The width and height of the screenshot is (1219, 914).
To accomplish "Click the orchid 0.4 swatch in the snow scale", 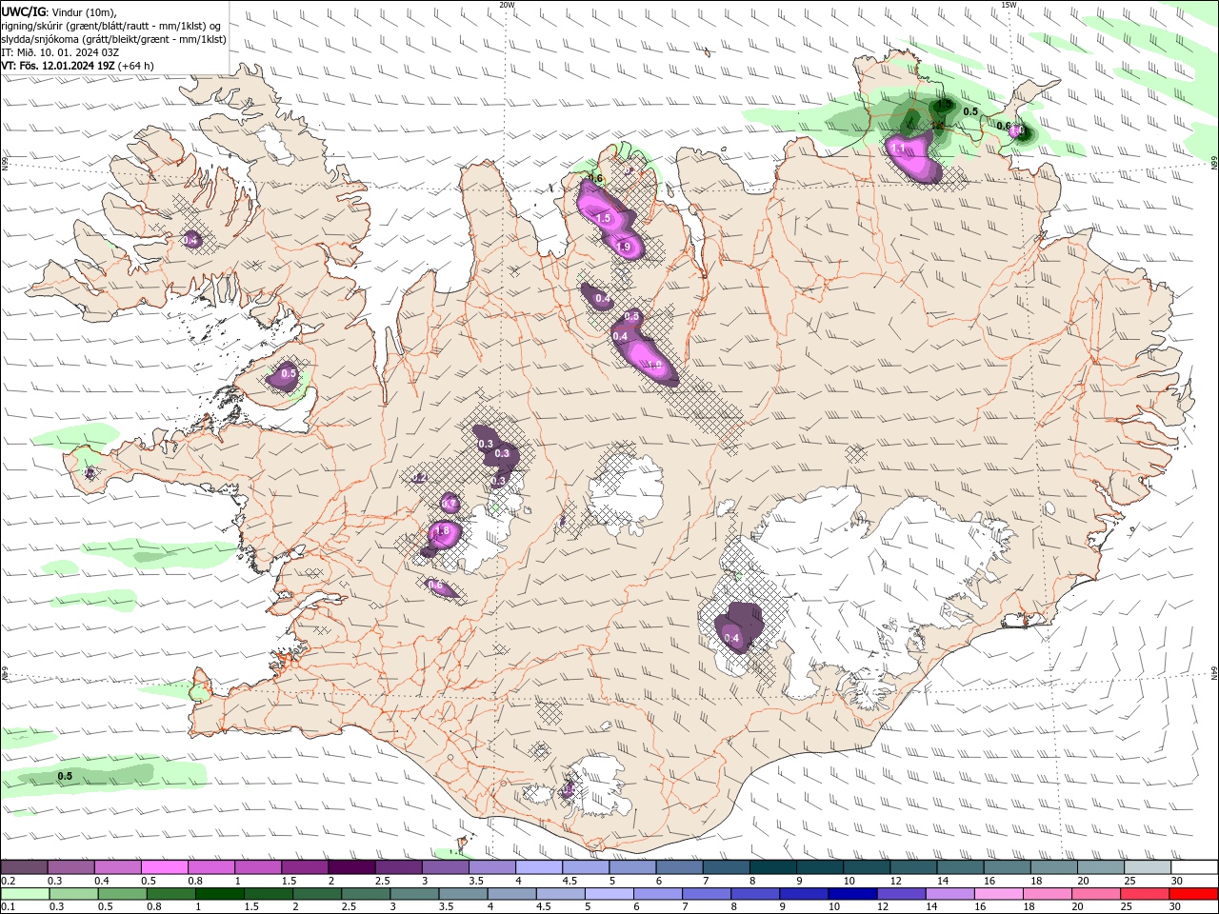I will pos(117,867).
